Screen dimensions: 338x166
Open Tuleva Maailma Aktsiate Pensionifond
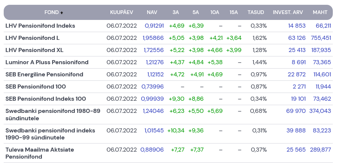pos(40,153)
